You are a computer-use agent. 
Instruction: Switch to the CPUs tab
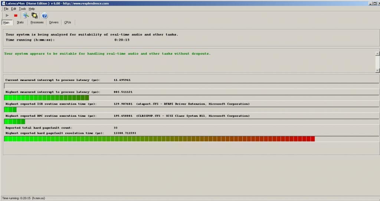click(67, 23)
